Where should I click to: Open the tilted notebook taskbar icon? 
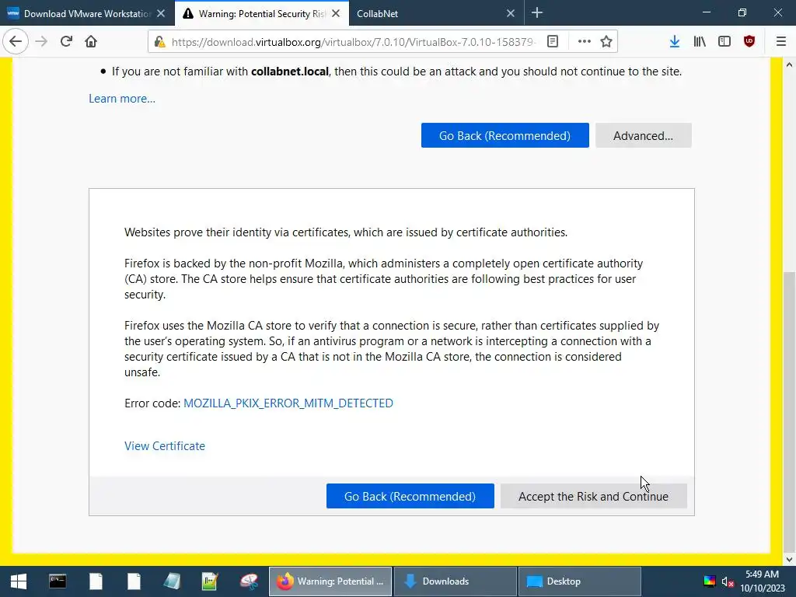[x=172, y=581]
